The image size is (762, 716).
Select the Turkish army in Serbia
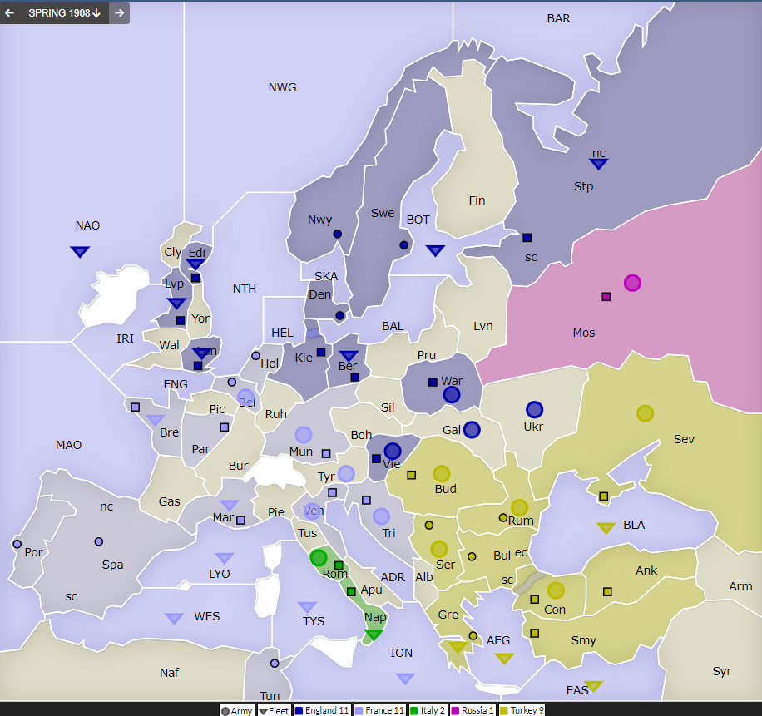pyautogui.click(x=439, y=550)
